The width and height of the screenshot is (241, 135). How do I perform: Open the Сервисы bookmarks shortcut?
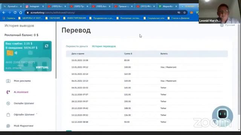[9, 18]
